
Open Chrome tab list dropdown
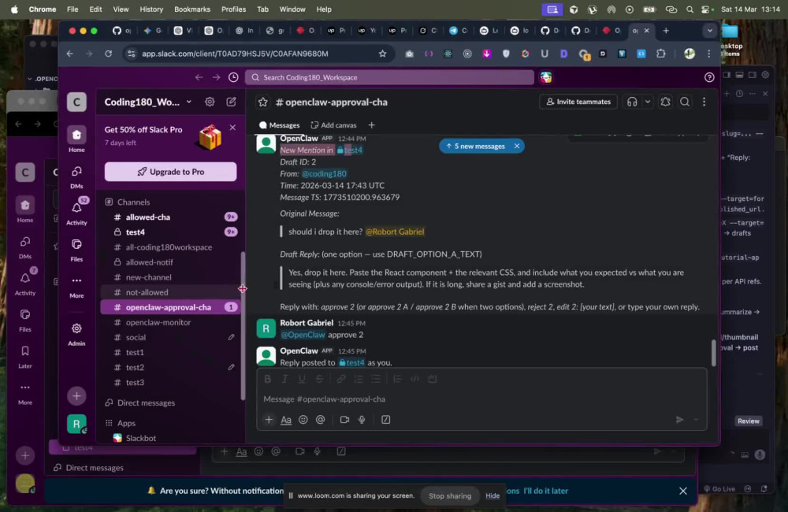710,31
